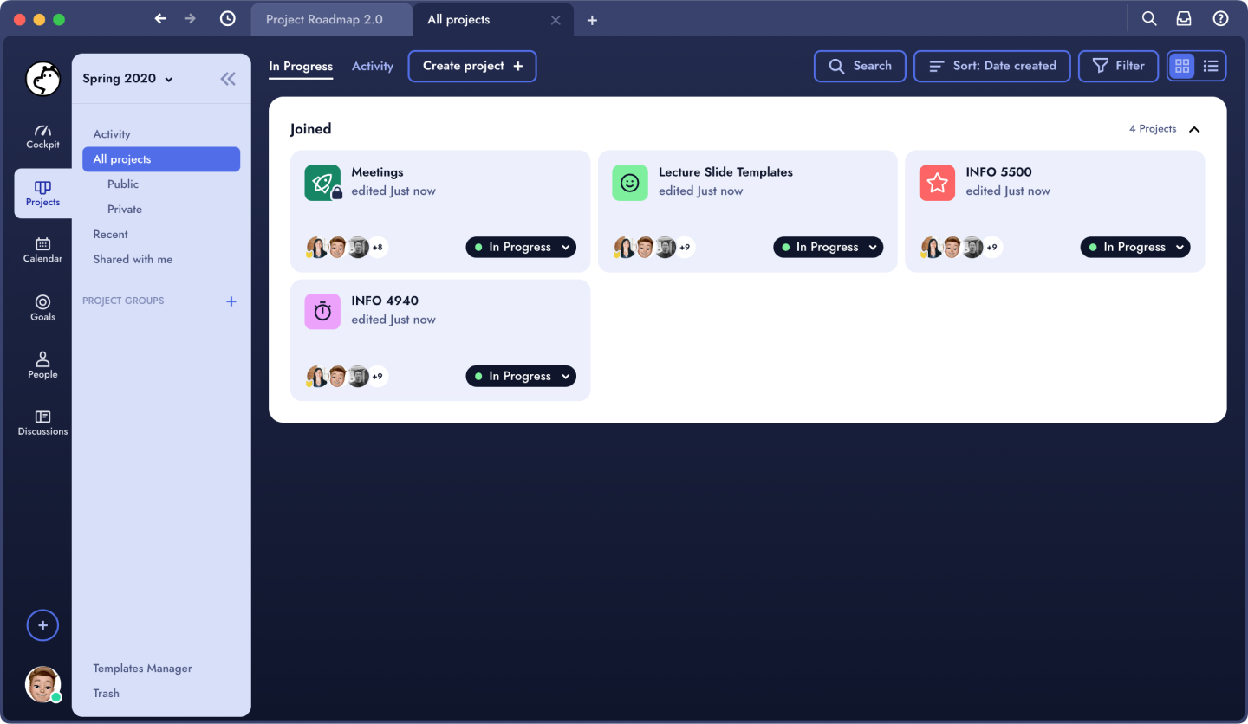This screenshot has height=724, width=1248.
Task: Open the INFO 4940 project title
Action: click(x=385, y=301)
